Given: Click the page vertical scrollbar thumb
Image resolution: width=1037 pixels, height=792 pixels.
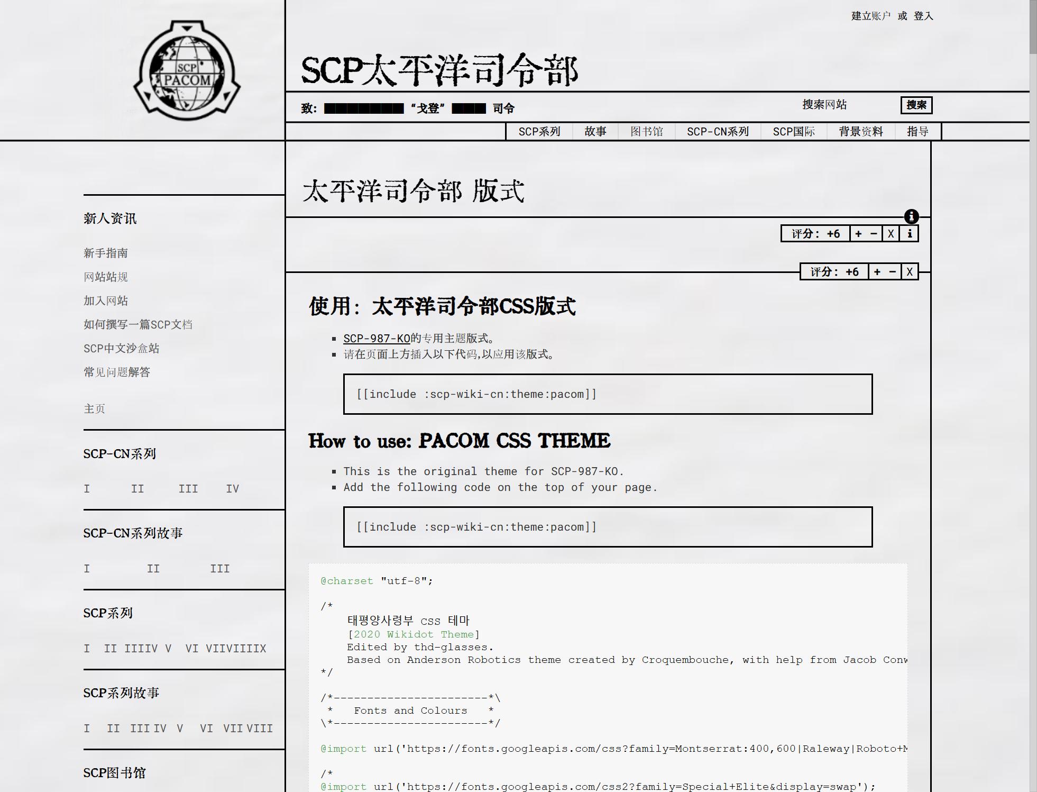Looking at the screenshot, I should tap(1033, 26).
